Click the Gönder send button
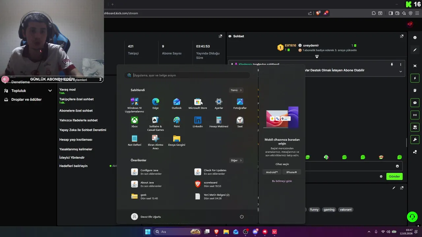This screenshot has height=237, width=422. [x=394, y=176]
